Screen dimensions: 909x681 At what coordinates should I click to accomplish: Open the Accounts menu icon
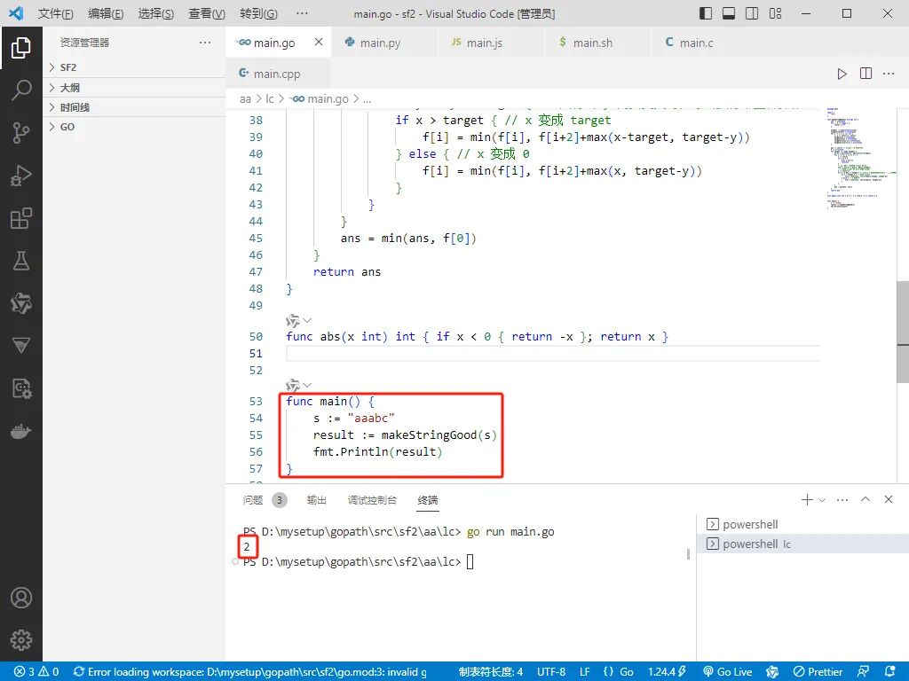point(21,598)
